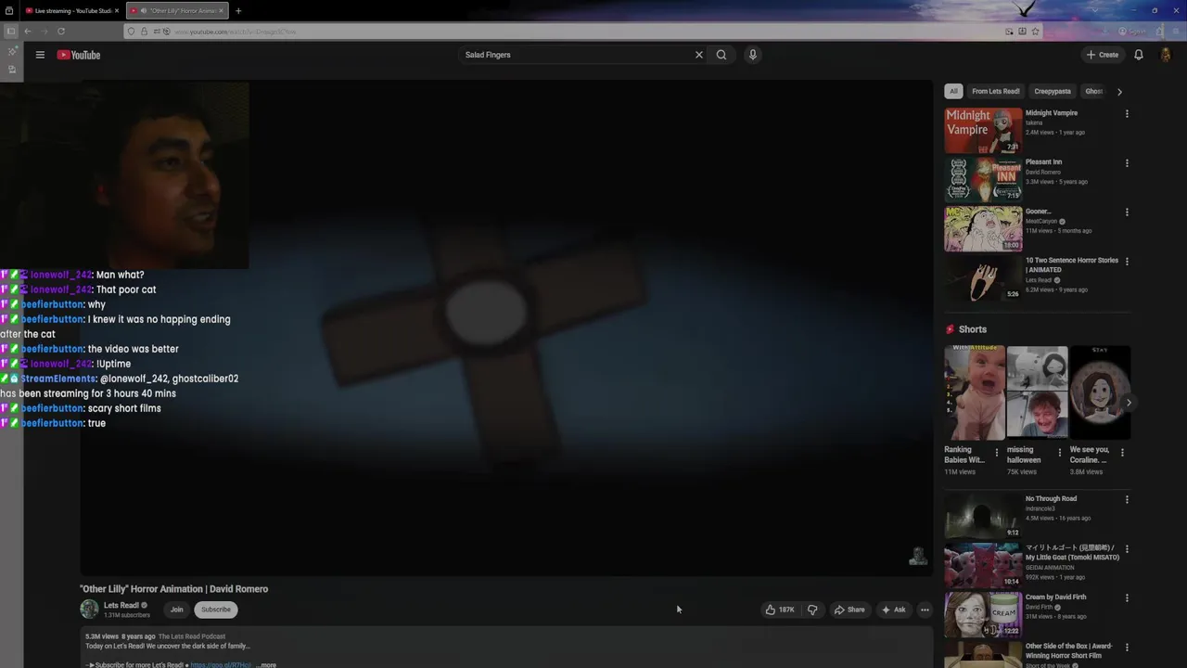
Task: Open options for Pleasant Inn video
Action: pyautogui.click(x=1127, y=163)
